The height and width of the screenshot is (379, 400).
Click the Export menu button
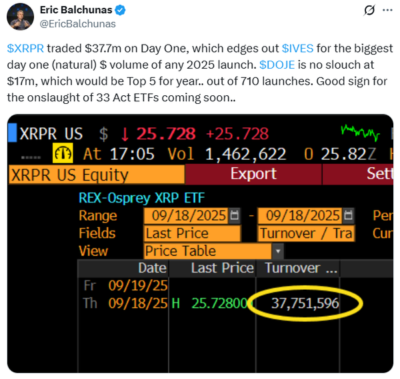point(253,175)
